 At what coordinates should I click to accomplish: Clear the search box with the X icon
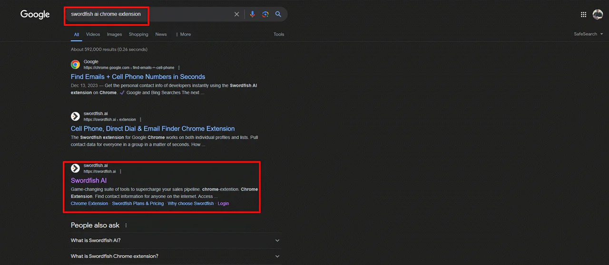click(x=236, y=14)
